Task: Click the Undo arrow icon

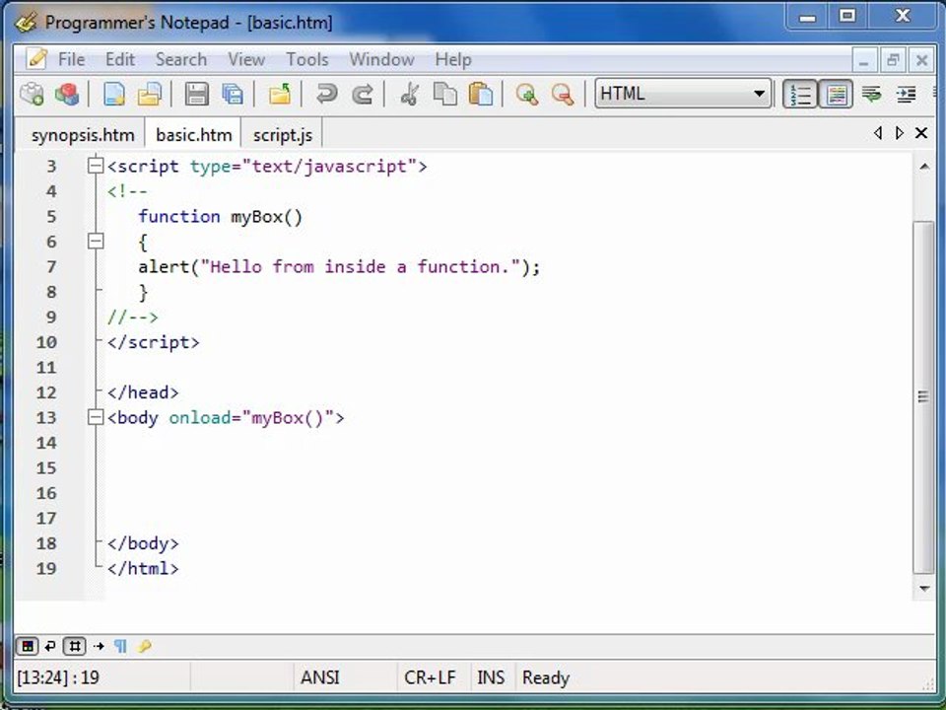Action: coord(326,95)
